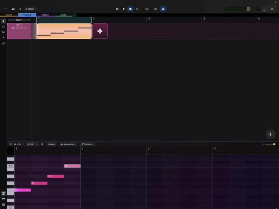
Task: Adjust the piano roll zoom slider
Action: tap(274, 144)
